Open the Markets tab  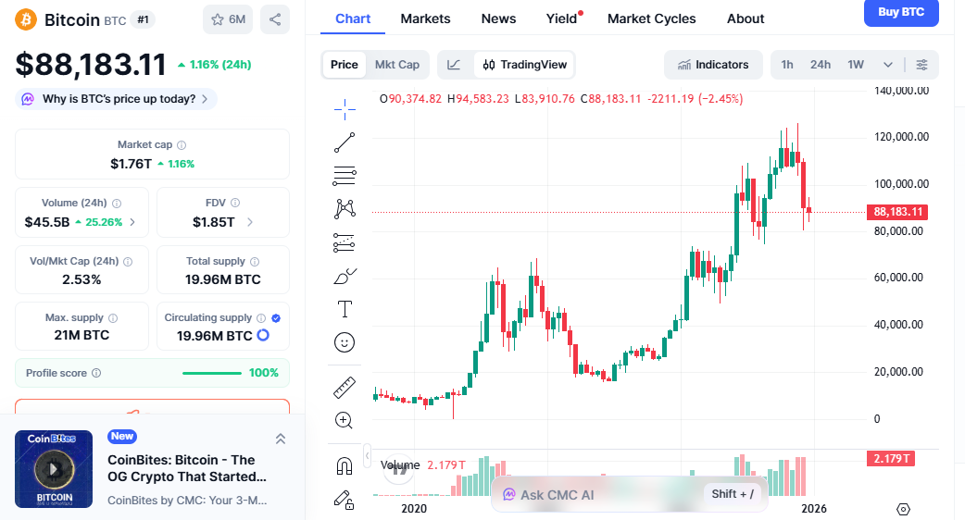(425, 19)
